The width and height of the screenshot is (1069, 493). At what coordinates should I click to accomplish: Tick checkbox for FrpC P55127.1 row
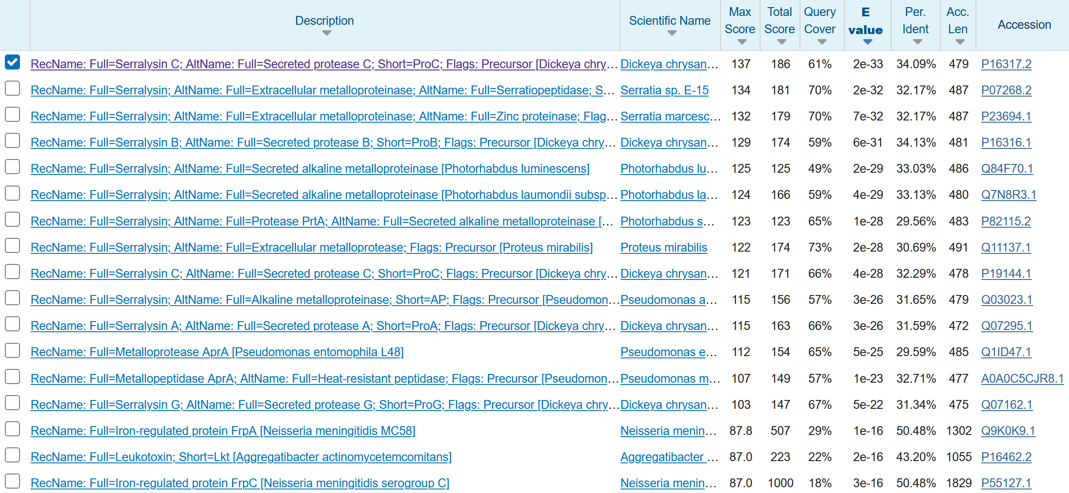coord(12,481)
